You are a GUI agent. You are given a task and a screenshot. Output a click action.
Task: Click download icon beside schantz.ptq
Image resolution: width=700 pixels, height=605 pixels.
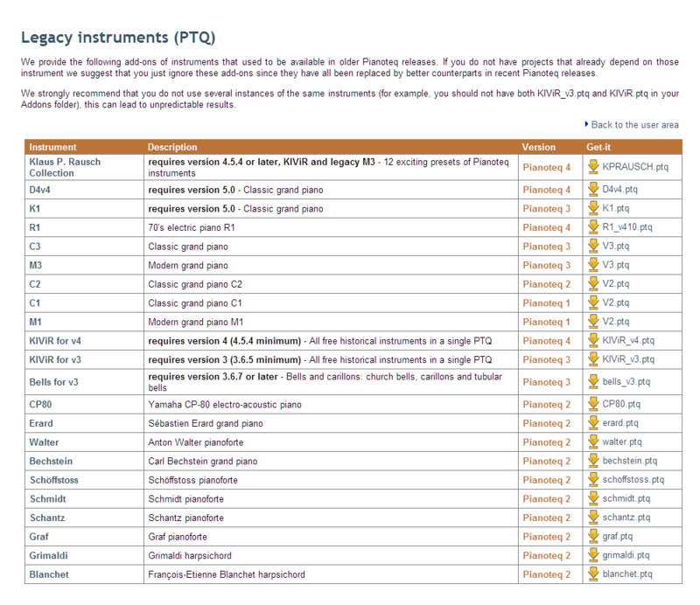pyautogui.click(x=593, y=517)
